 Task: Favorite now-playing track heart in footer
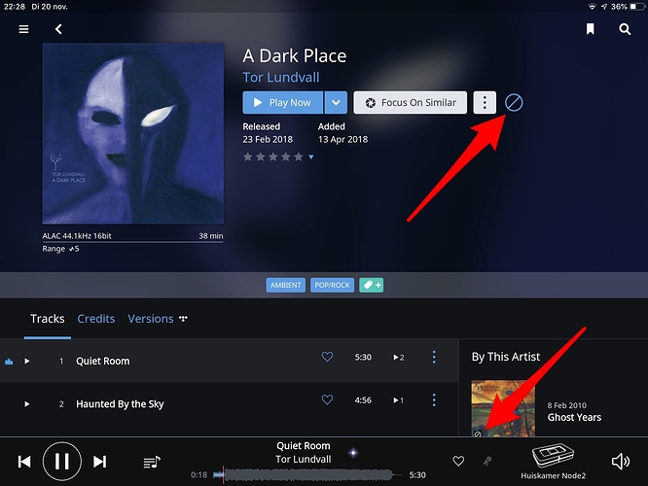pos(458,461)
